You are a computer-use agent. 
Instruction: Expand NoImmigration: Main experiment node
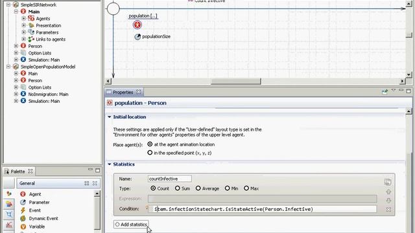[x=16, y=94]
